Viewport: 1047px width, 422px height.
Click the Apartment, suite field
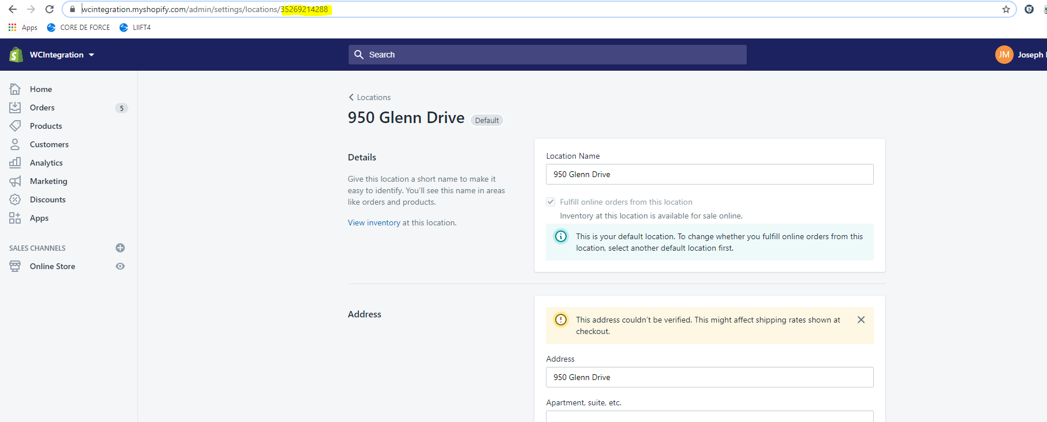pyautogui.click(x=709, y=416)
